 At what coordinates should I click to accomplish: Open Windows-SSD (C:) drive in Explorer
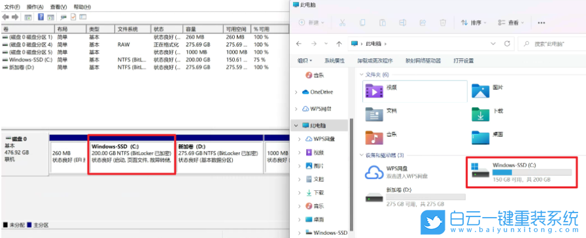(x=522, y=172)
